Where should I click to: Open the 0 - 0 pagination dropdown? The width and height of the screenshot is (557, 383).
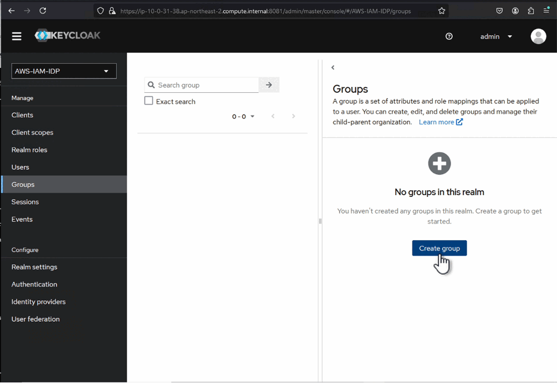243,117
